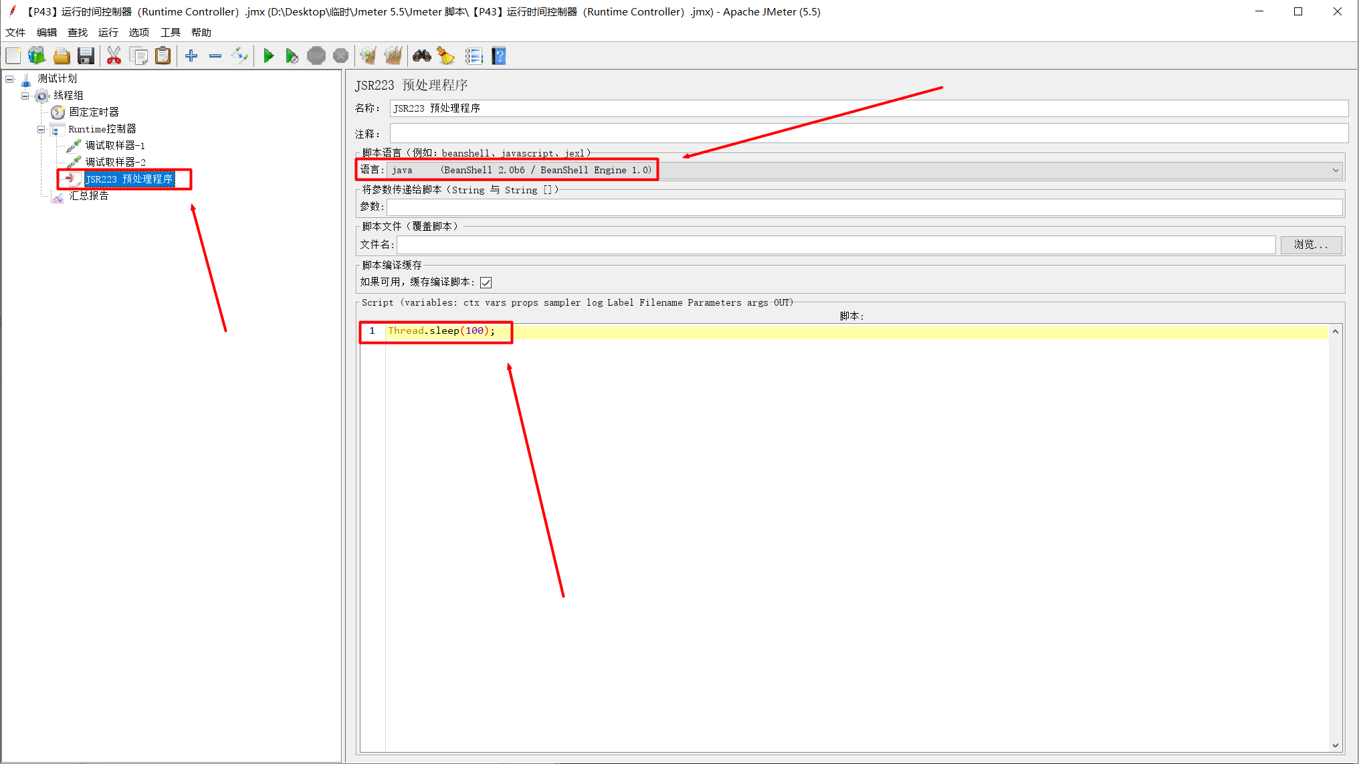Open the 选项 menu
The image size is (1359, 764).
coord(138,32)
